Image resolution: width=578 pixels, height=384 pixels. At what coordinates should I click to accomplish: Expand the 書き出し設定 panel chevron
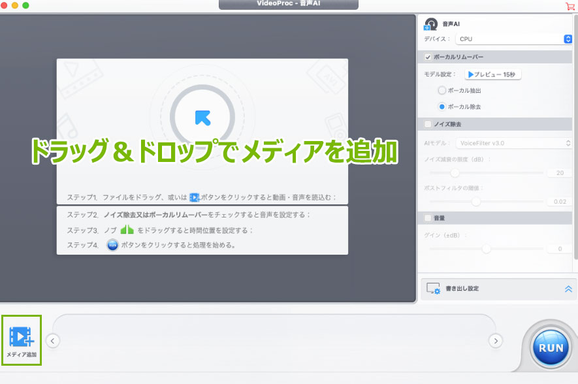pos(568,289)
